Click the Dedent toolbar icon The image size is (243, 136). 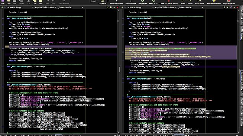tap(190, 2)
